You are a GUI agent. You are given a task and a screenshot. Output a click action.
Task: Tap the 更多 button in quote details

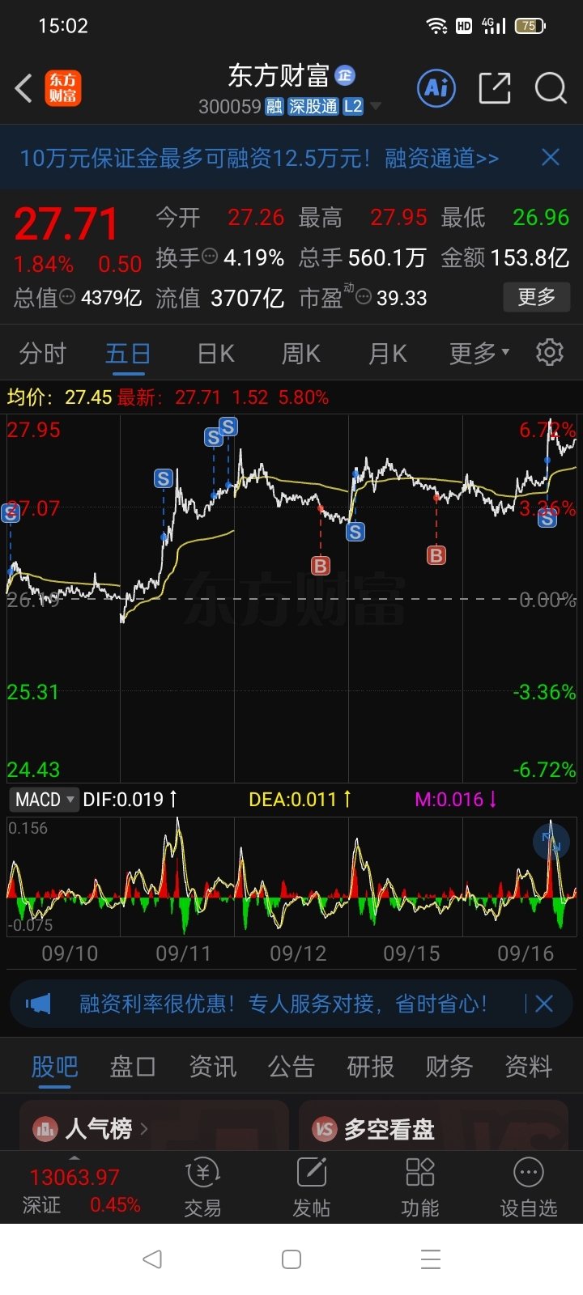tap(537, 297)
